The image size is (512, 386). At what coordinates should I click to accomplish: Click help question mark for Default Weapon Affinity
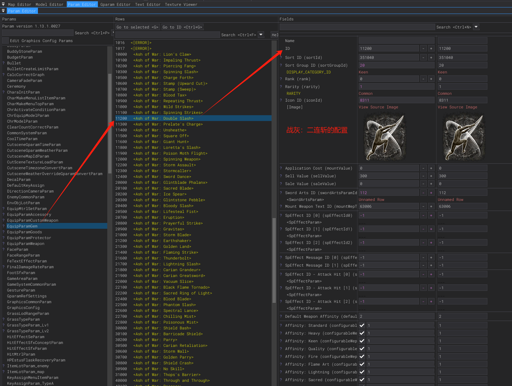tap(281, 316)
